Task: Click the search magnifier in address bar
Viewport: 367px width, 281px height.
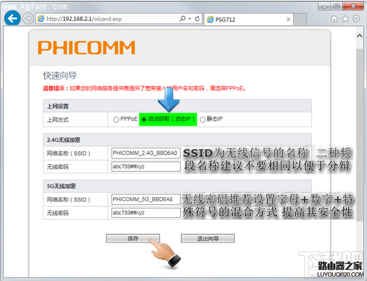Action: coord(182,19)
